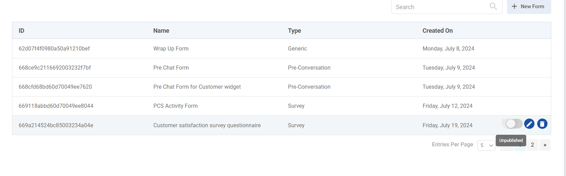Viewport: 566px width, 176px height.
Task: Select the Wrap Up Form row
Action: point(171,48)
